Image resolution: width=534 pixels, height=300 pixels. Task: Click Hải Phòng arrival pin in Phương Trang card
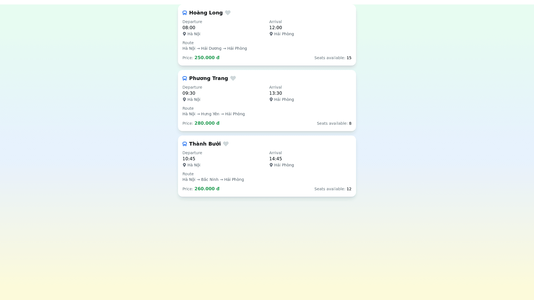271,99
